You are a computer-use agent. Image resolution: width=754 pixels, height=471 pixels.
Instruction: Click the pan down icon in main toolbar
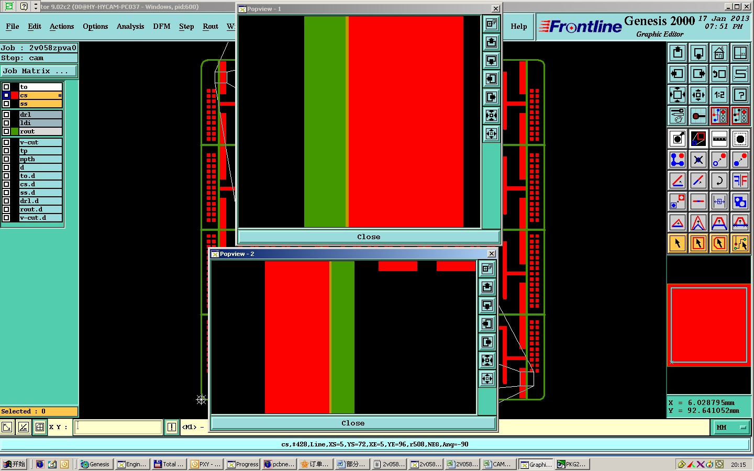(698, 53)
